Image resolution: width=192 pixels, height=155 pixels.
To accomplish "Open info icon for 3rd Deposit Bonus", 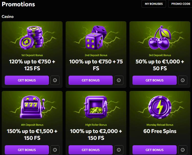I will point(183,80).
